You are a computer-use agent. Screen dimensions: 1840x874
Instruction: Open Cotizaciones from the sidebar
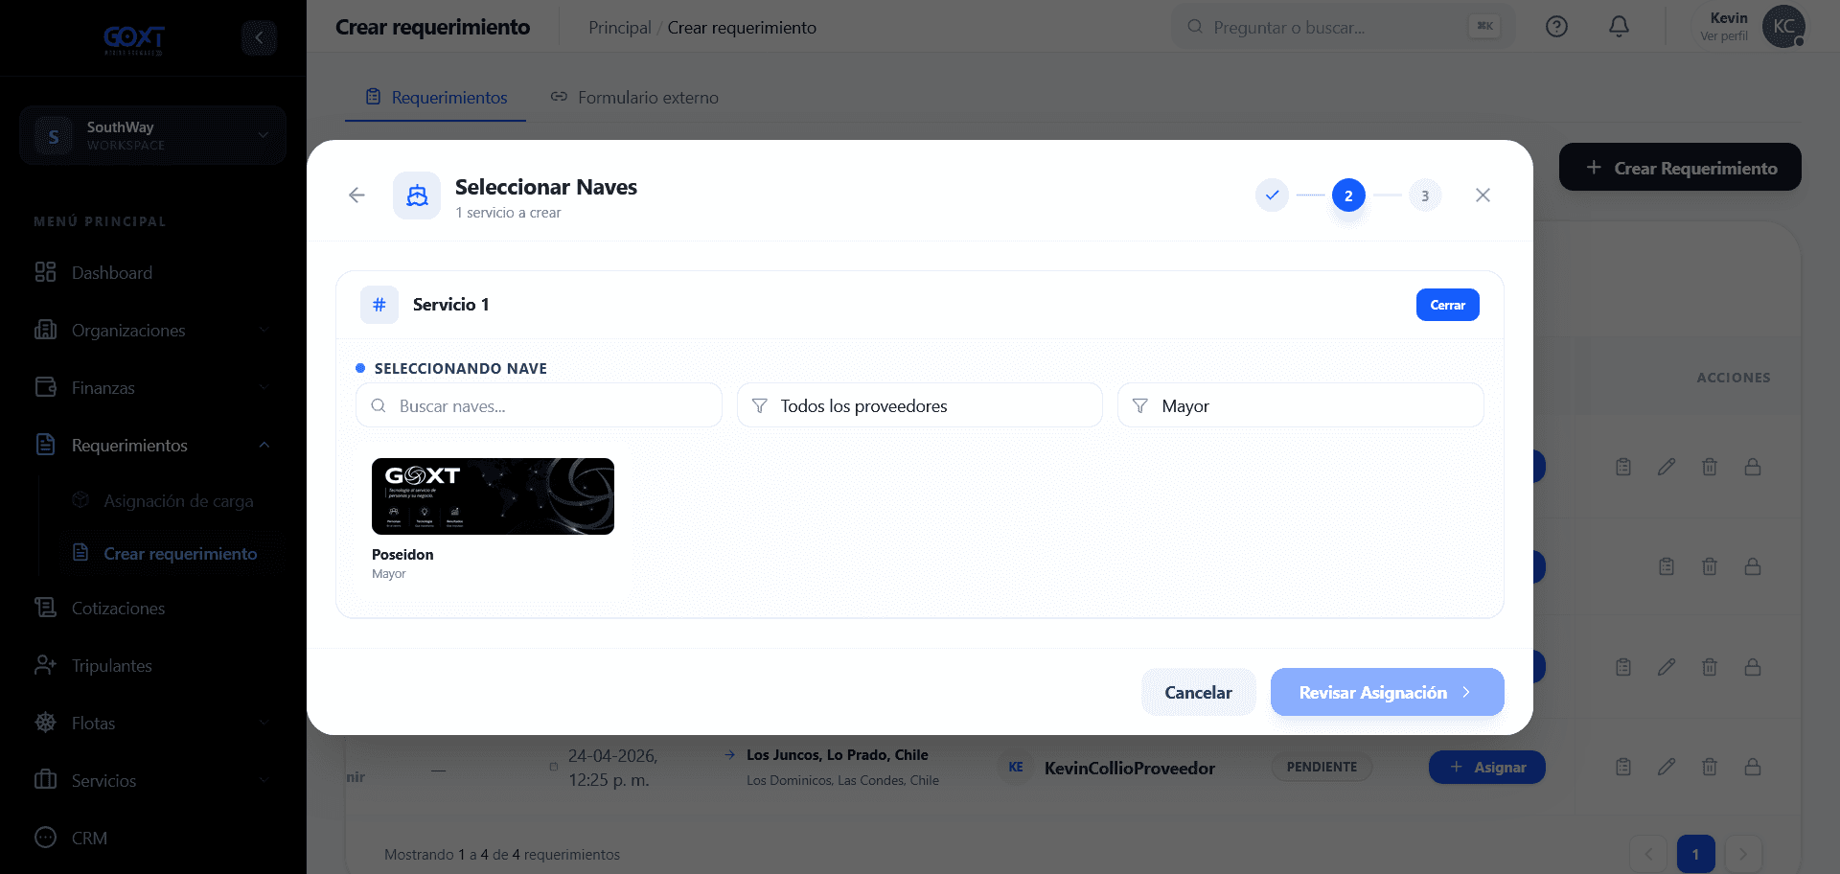click(x=118, y=609)
